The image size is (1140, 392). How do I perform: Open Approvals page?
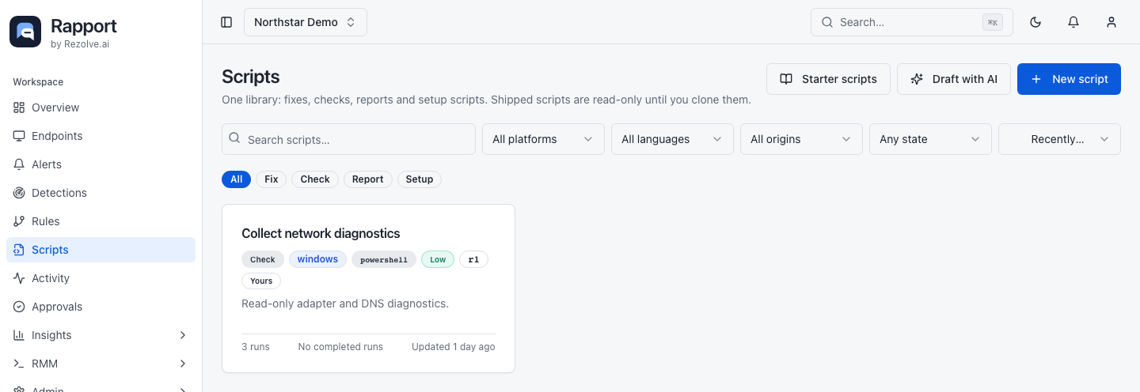[x=101, y=307]
